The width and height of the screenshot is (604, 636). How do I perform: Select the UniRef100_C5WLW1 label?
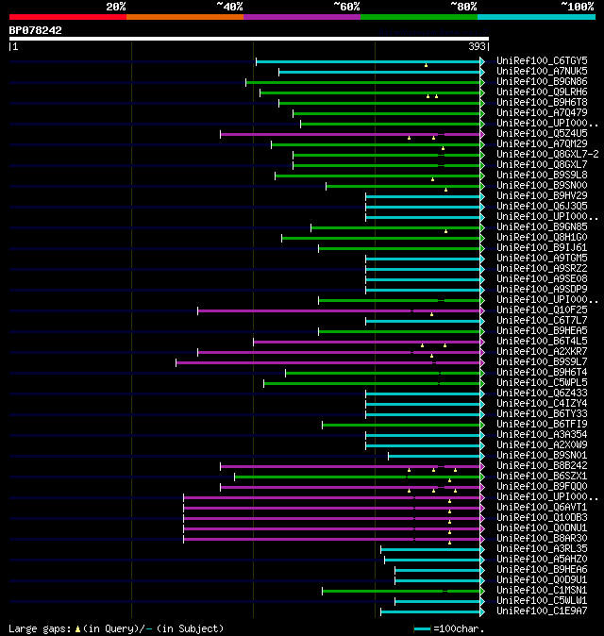[x=542, y=601]
